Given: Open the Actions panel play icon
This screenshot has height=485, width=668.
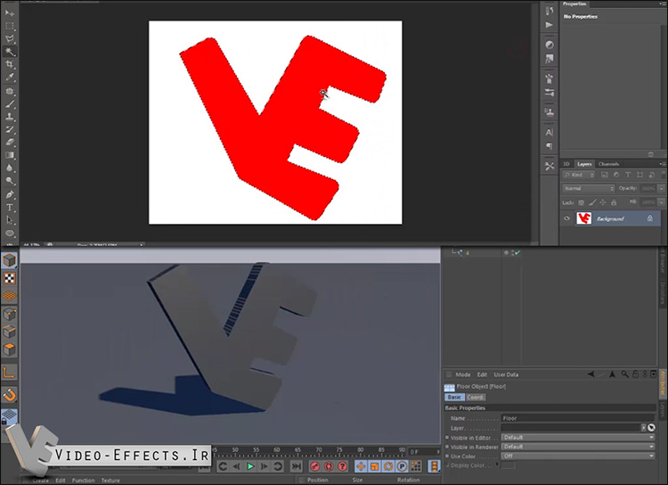Looking at the screenshot, I should point(550,25).
